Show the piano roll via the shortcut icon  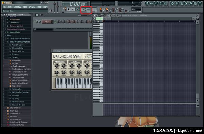click(156, 3)
